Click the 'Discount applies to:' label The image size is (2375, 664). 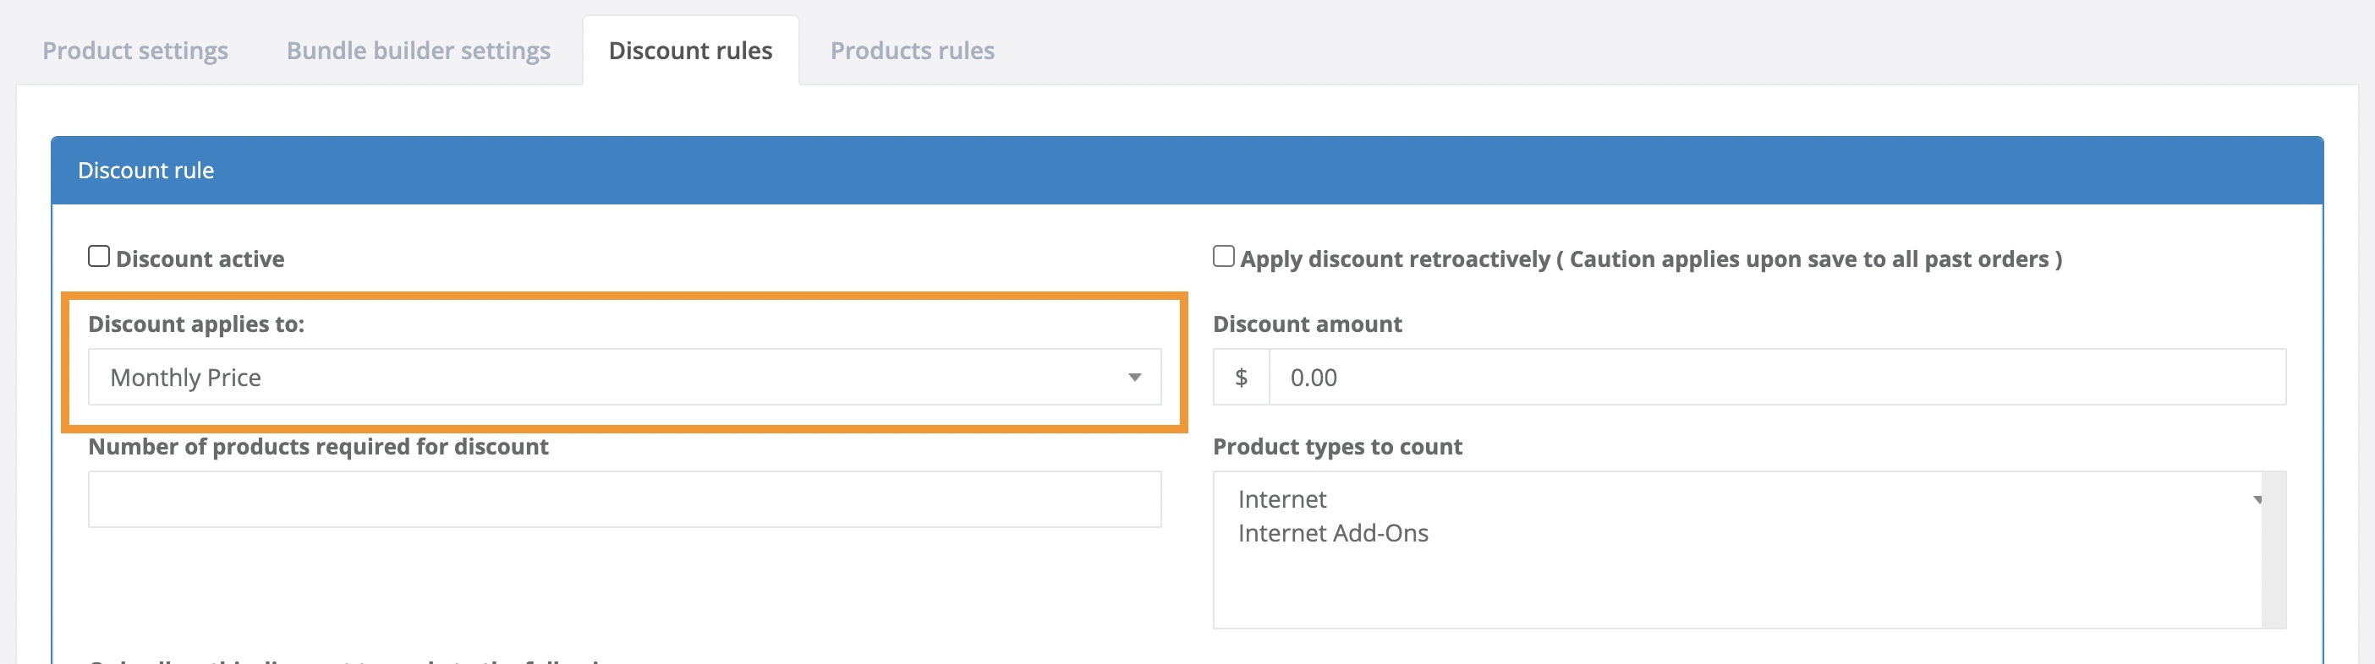coord(195,324)
